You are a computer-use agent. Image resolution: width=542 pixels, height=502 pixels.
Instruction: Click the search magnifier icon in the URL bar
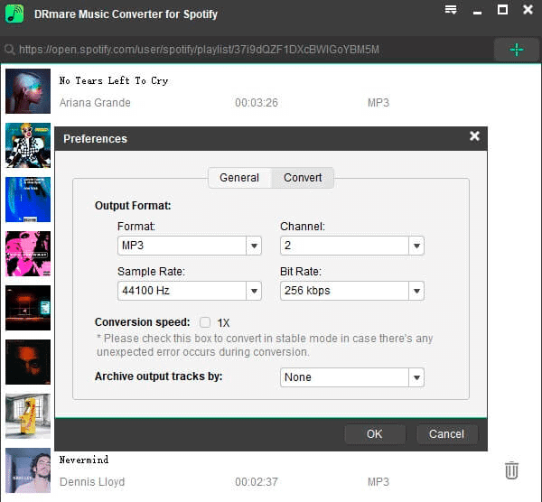coord(10,50)
